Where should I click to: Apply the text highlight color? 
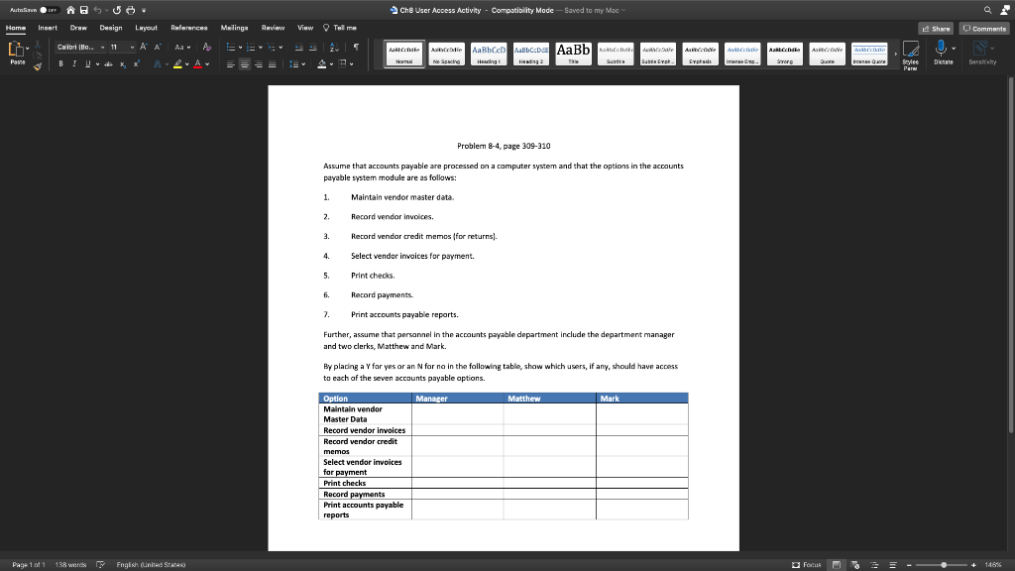click(178, 63)
